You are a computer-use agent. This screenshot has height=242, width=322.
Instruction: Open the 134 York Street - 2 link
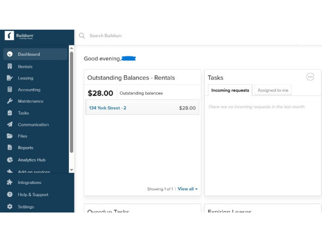tap(108, 108)
